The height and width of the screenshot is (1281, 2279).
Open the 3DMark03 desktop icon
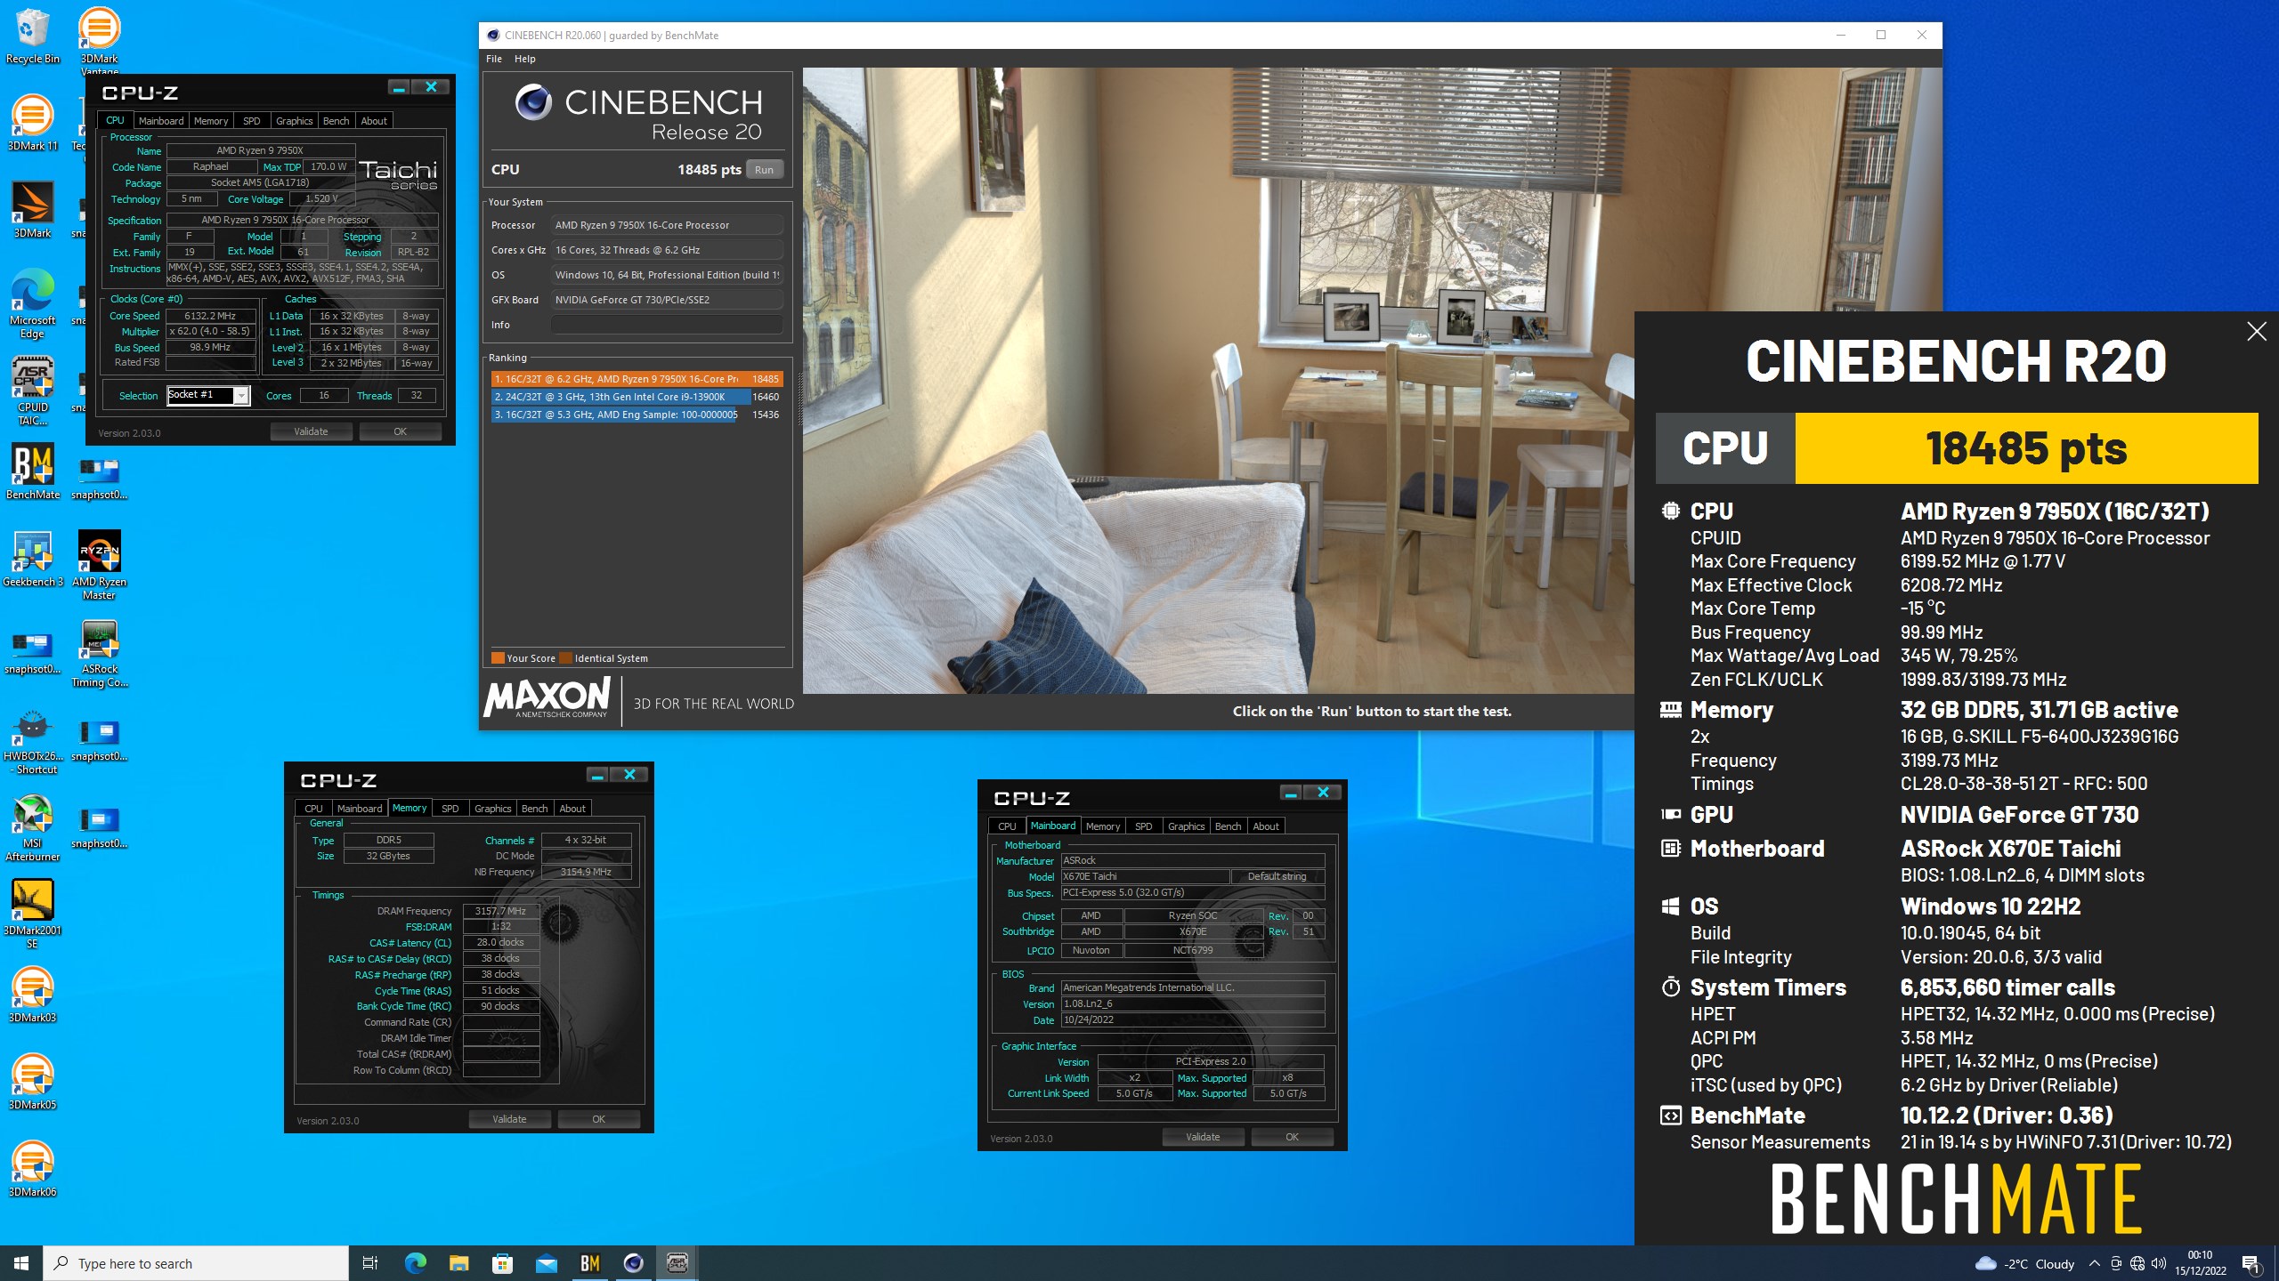click(x=32, y=995)
